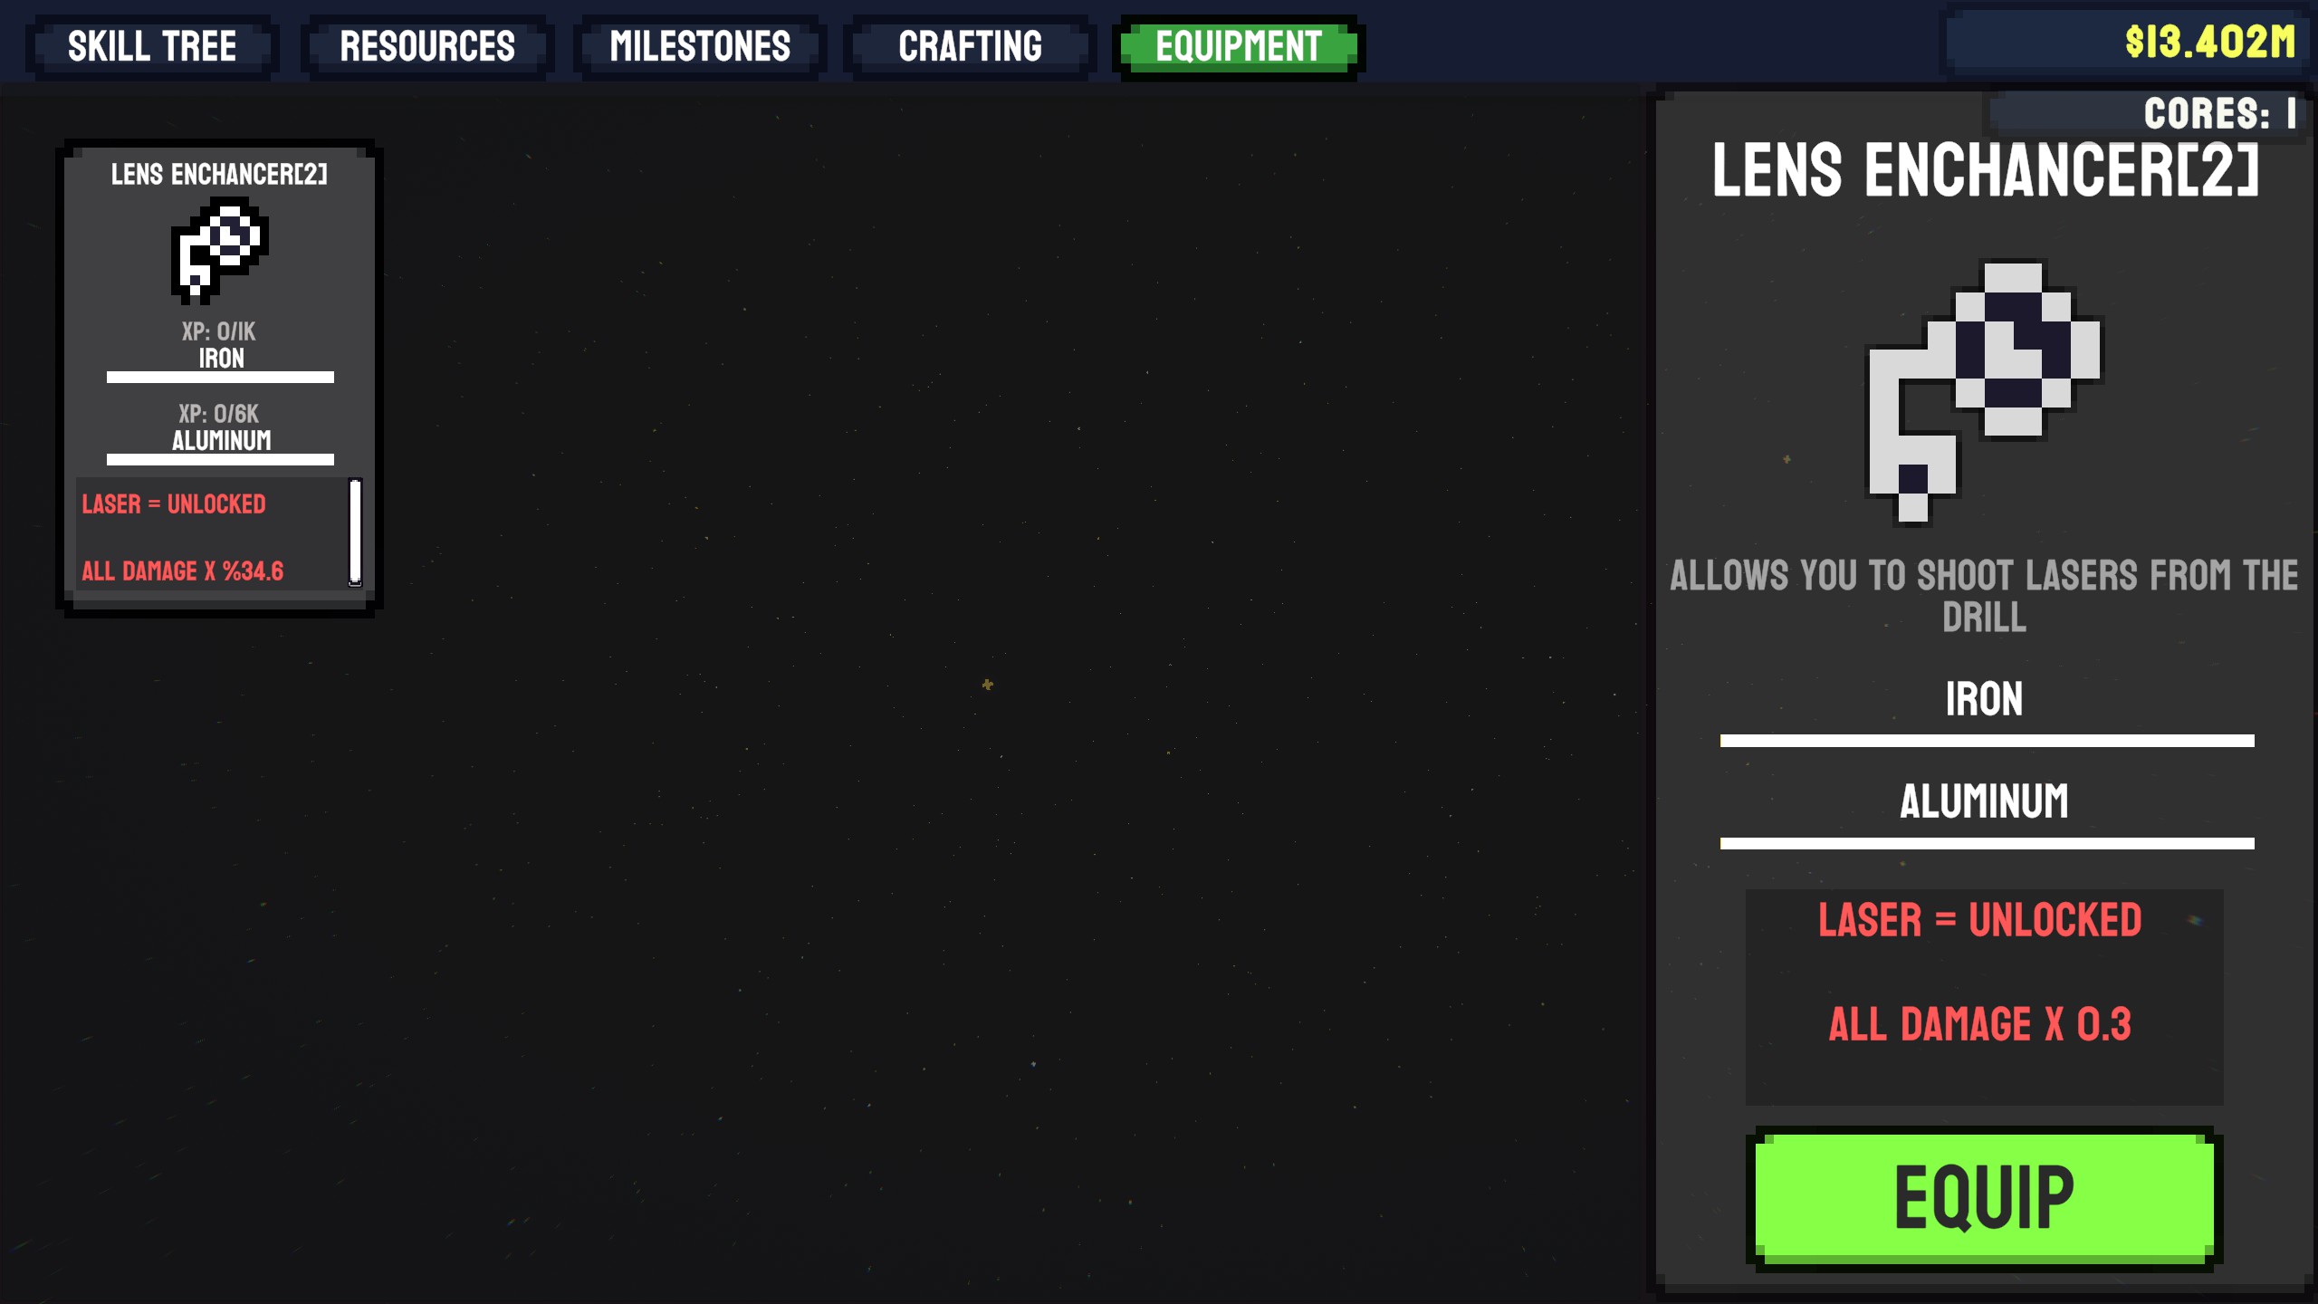2318x1304 pixels.
Task: Click the Milestones navigation icon
Action: (699, 46)
